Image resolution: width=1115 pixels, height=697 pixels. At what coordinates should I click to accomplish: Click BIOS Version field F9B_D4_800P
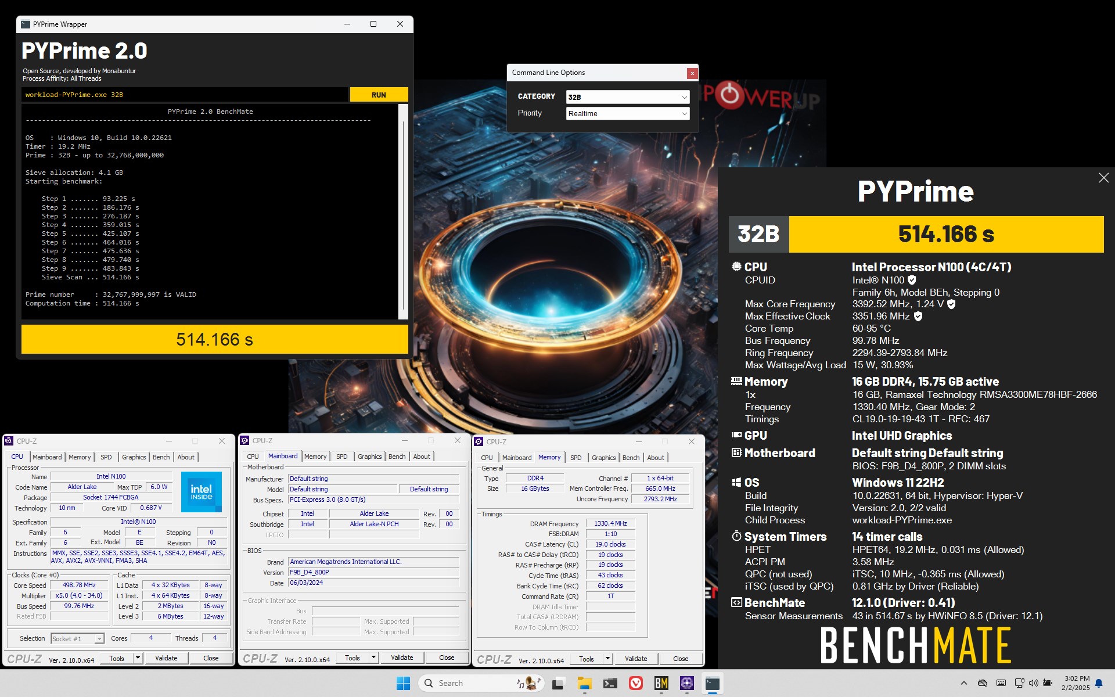click(x=374, y=572)
